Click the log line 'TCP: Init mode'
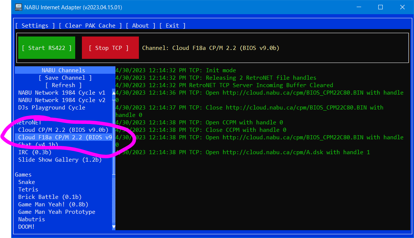414x238 pixels. tap(176, 70)
